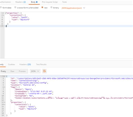Open the Tests tab
Viewport: 133px width, 117px height.
pos(65,2)
